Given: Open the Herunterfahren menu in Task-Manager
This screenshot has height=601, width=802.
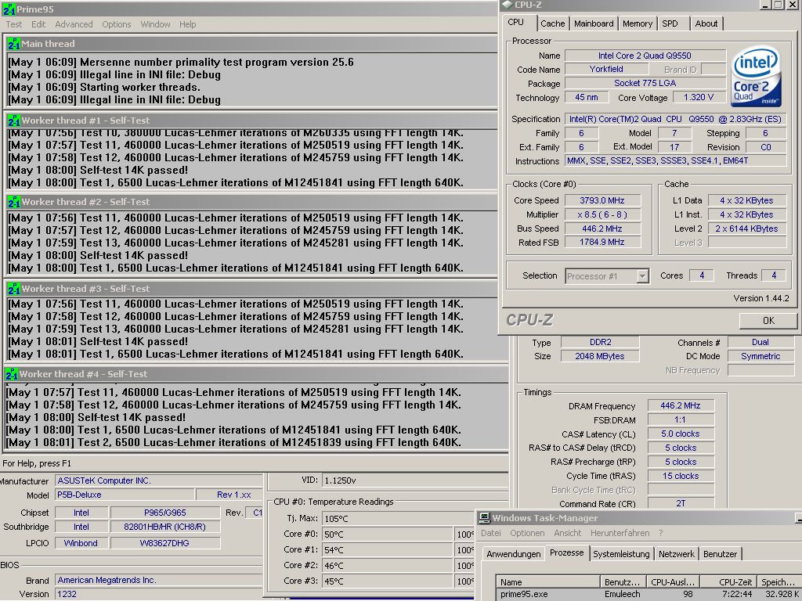Looking at the screenshot, I should click(620, 533).
